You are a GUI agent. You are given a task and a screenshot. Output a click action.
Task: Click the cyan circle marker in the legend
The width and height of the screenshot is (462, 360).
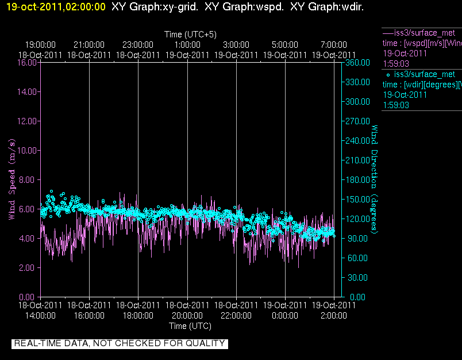point(388,75)
